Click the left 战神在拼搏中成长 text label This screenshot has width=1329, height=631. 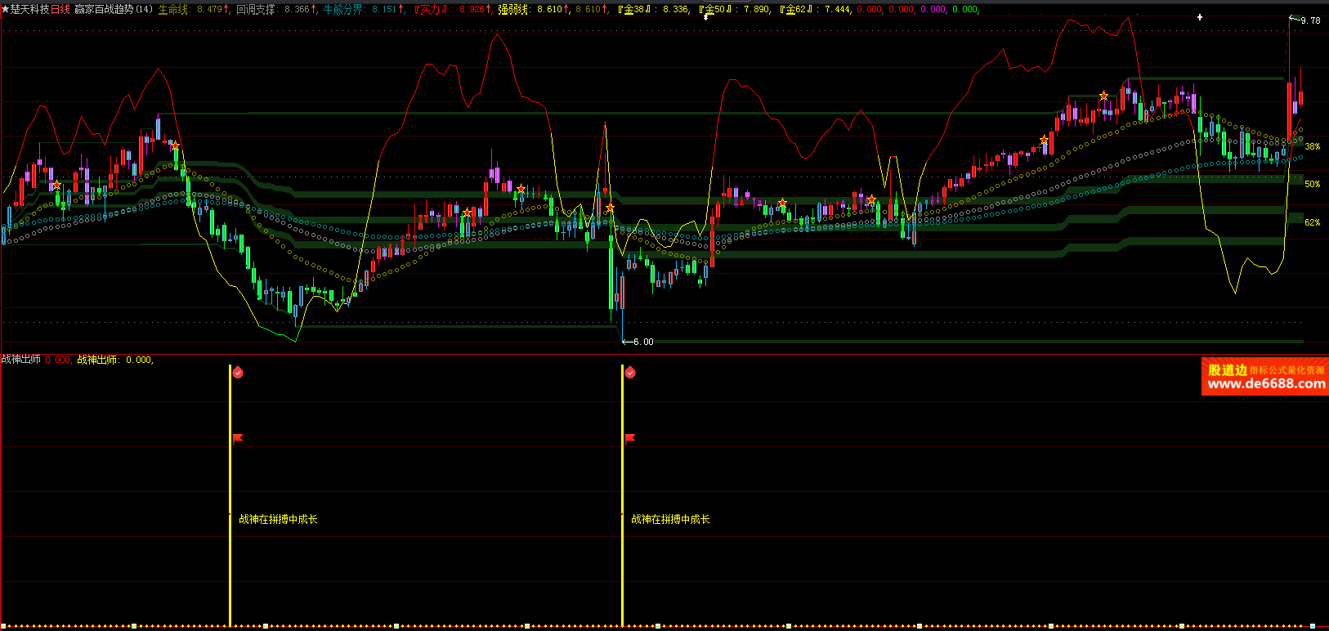(278, 519)
